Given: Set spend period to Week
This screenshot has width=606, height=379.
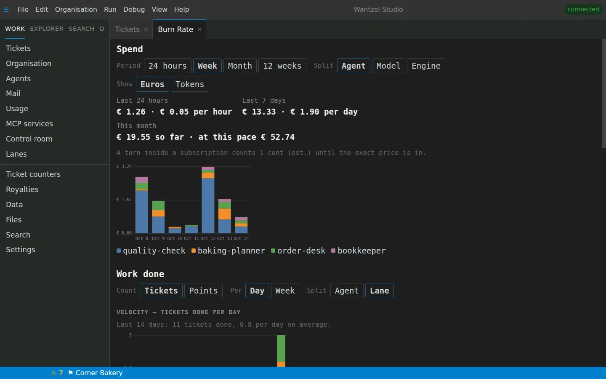Looking at the screenshot, I should click(x=207, y=66).
